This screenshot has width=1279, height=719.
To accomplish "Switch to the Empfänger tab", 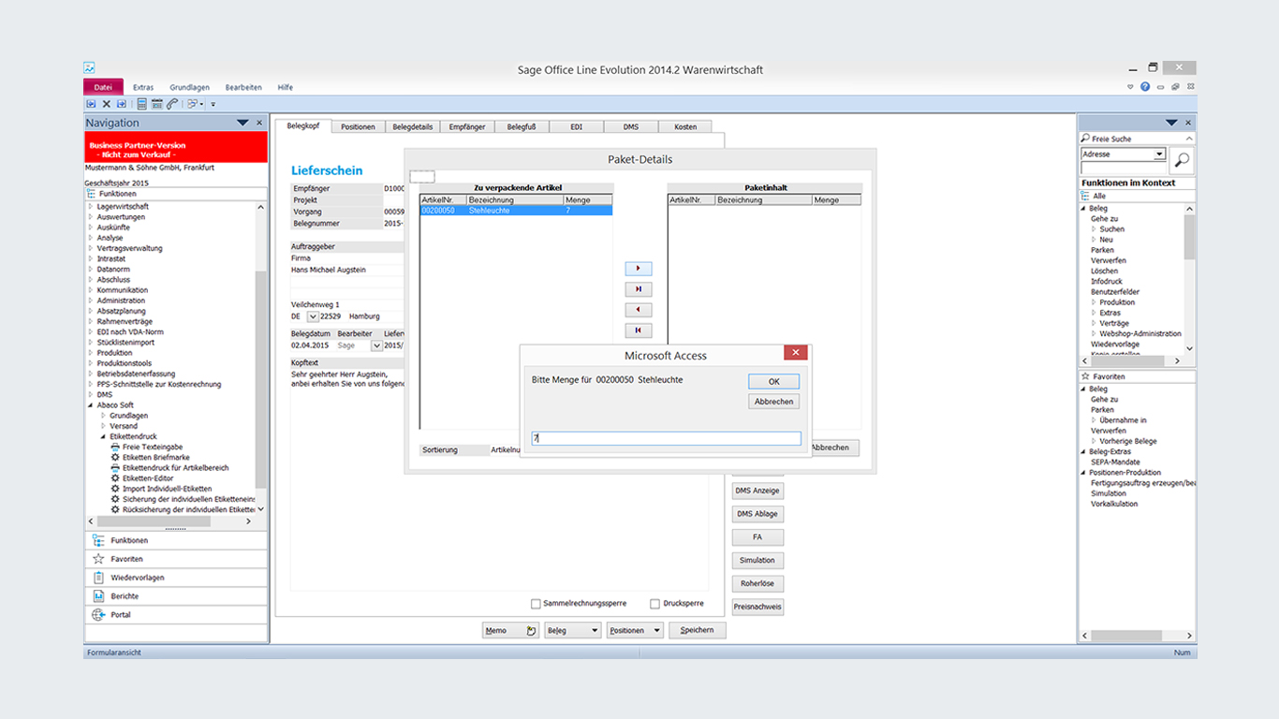I will coord(467,126).
